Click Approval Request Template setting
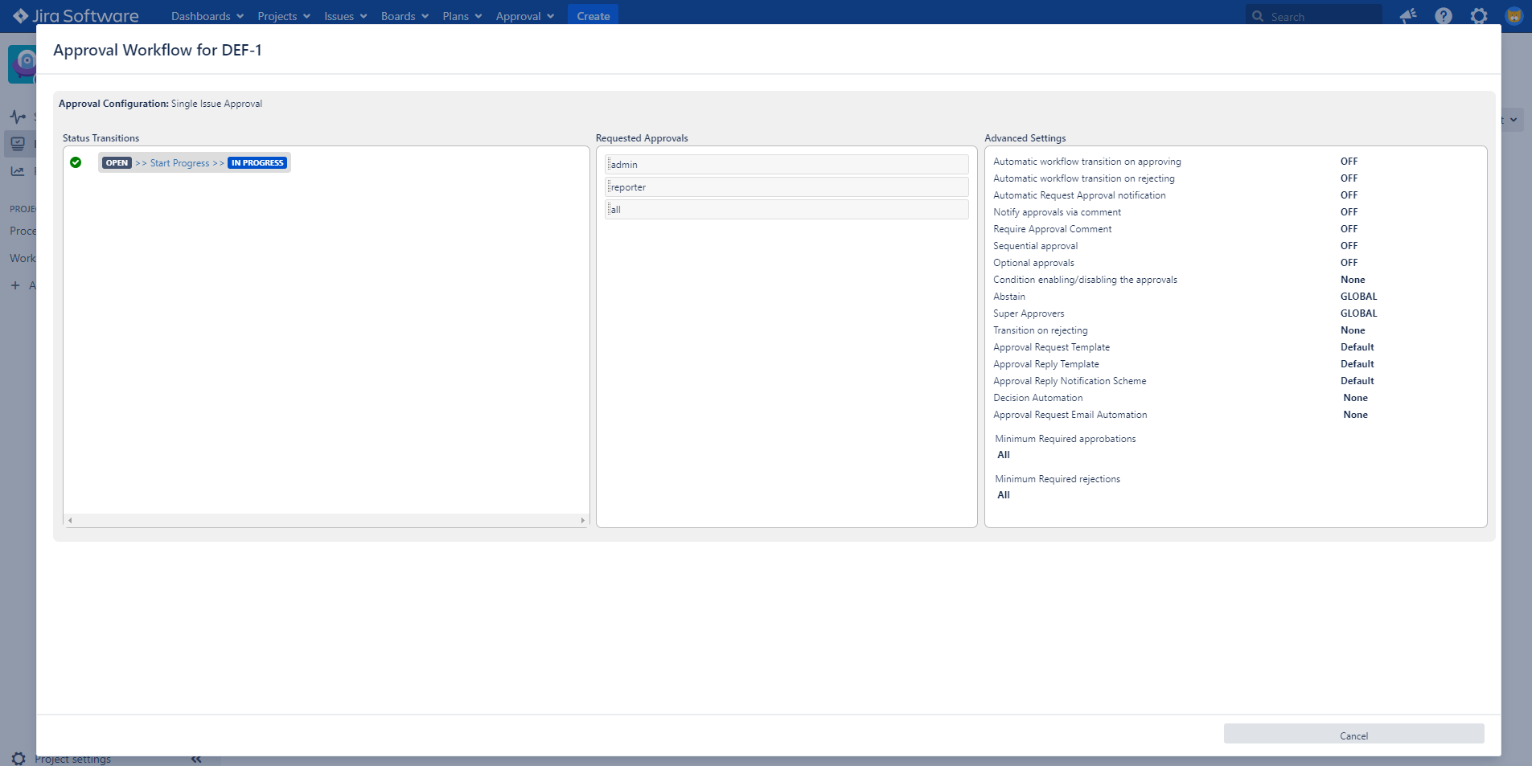The image size is (1532, 766). (x=1051, y=347)
